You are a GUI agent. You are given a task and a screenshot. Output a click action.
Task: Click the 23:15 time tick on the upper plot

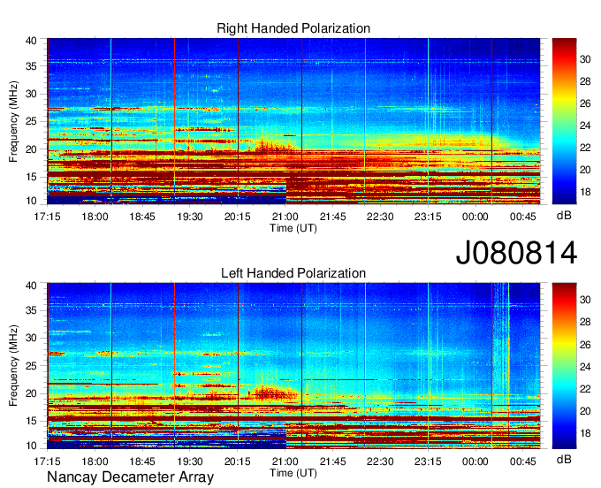(428, 217)
